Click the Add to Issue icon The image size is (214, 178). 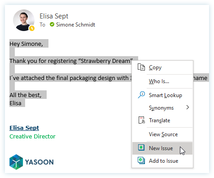pyautogui.click(x=141, y=160)
